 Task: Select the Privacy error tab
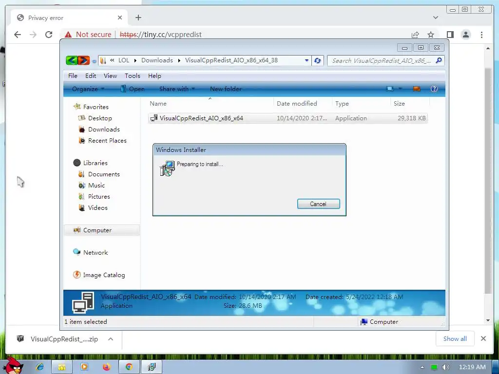(69, 18)
